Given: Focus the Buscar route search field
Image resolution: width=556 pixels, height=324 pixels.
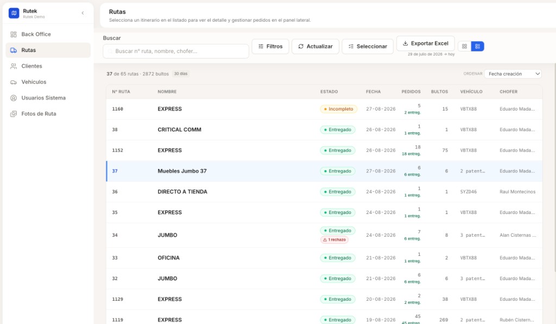Looking at the screenshot, I should pos(176,51).
